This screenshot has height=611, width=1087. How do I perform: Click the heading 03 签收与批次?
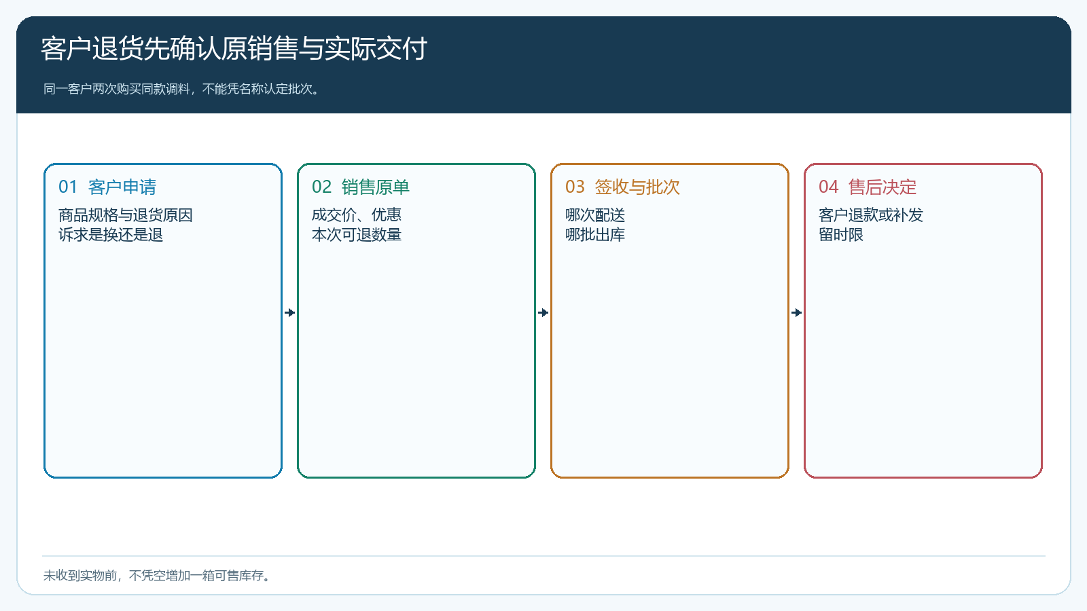pyautogui.click(x=622, y=187)
